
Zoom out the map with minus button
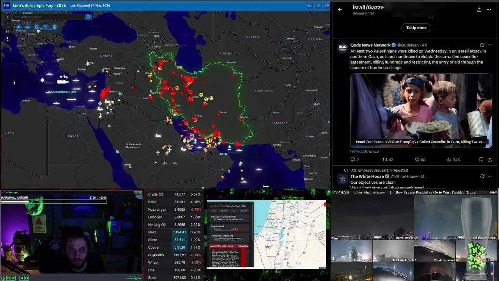click(7, 23)
